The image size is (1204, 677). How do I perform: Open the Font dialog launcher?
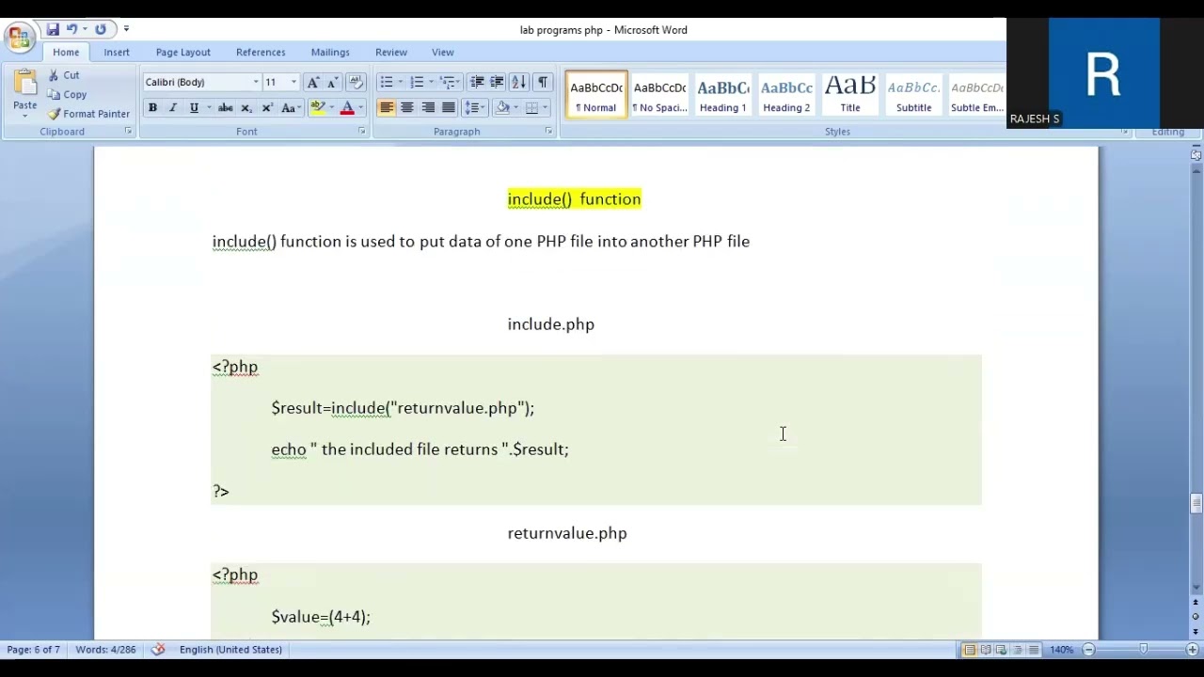(x=362, y=132)
